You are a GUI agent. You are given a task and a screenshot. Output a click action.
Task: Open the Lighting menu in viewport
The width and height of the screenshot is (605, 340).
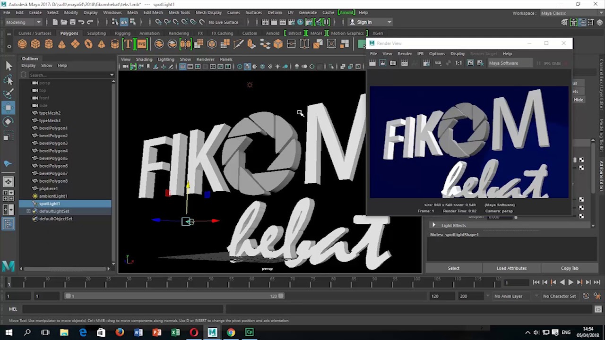coord(166,59)
